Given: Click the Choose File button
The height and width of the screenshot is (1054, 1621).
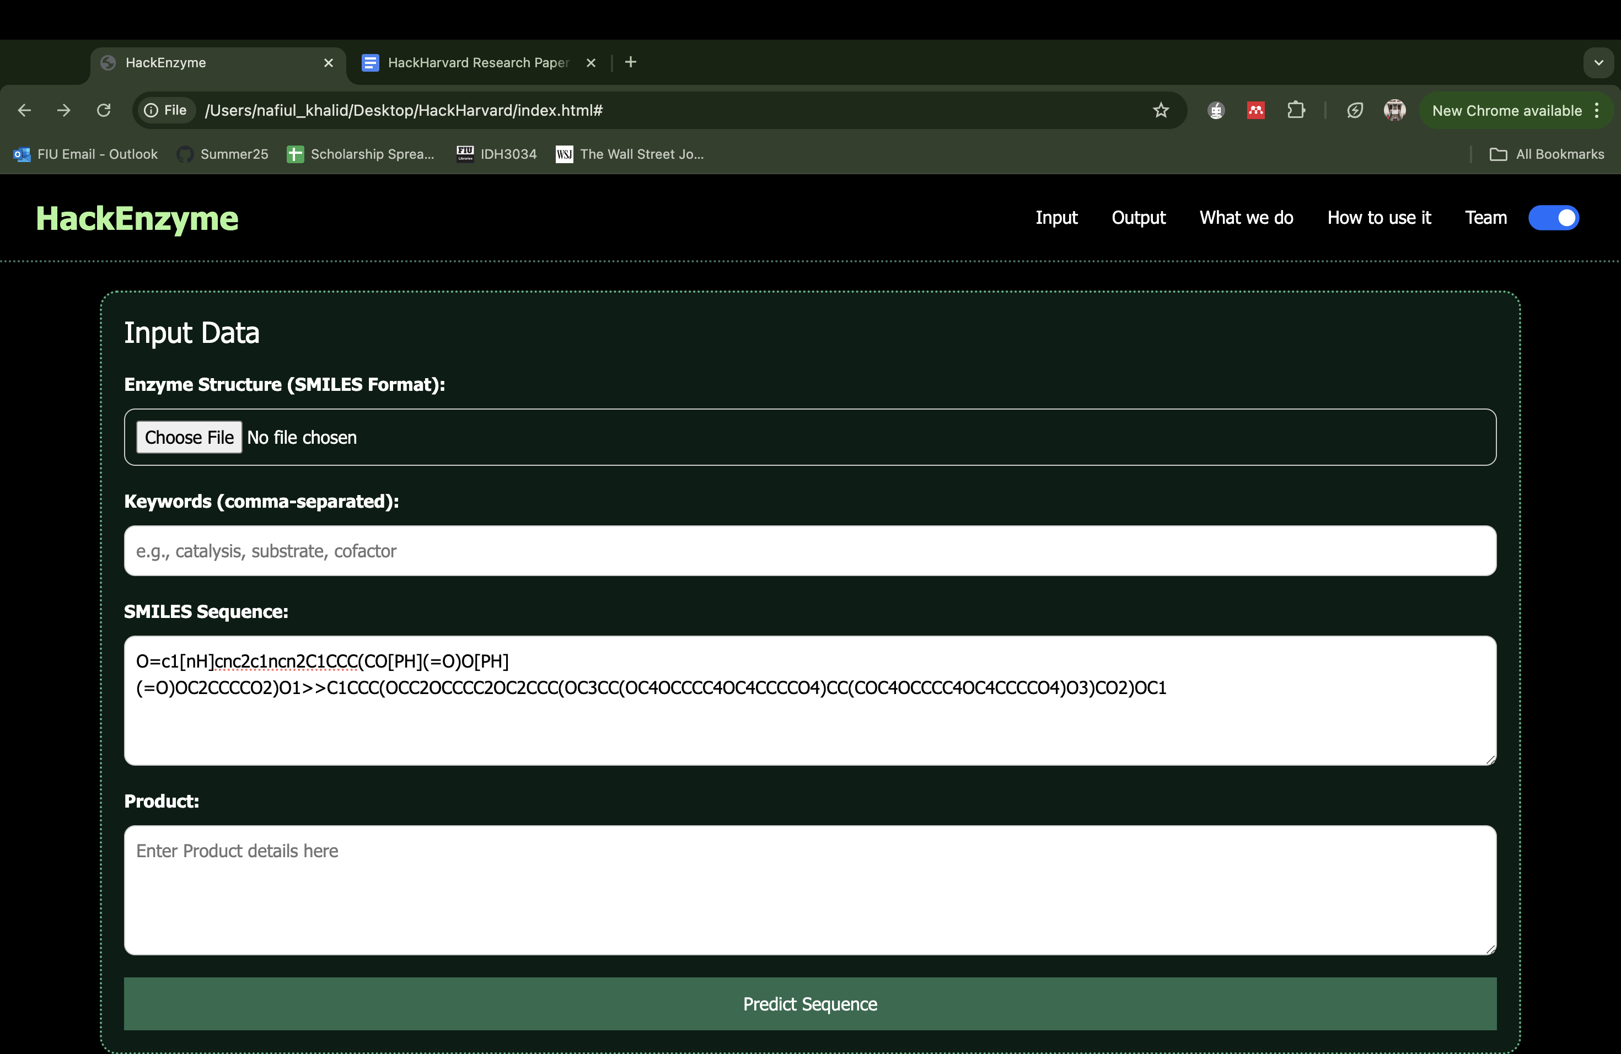Looking at the screenshot, I should pos(189,437).
